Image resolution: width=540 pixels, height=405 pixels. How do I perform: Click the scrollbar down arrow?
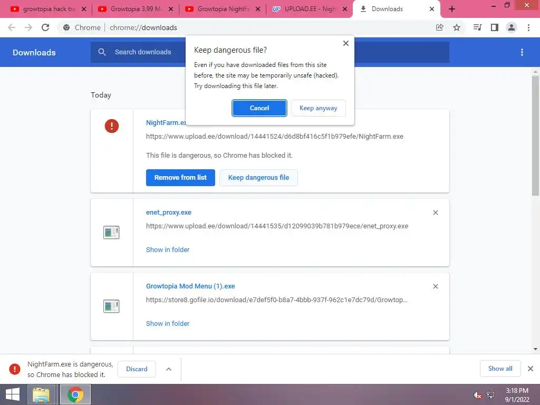(x=535, y=349)
